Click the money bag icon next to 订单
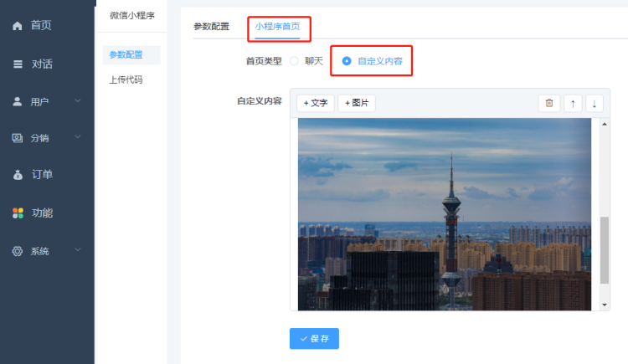Screen dimensions: 628x364 click(18, 175)
